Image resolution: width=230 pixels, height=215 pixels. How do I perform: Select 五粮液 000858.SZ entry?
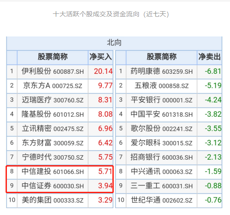tap(162, 86)
